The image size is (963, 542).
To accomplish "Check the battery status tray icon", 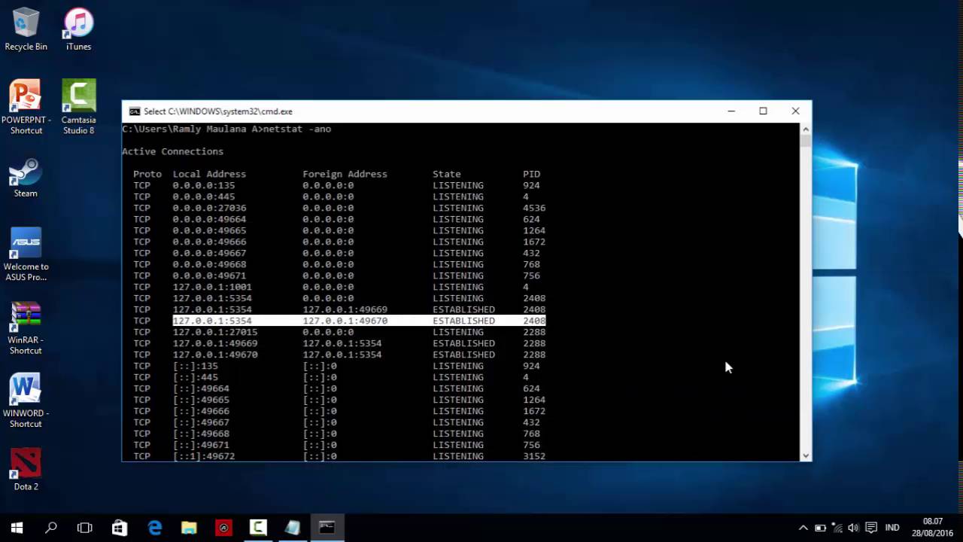I will (x=820, y=528).
